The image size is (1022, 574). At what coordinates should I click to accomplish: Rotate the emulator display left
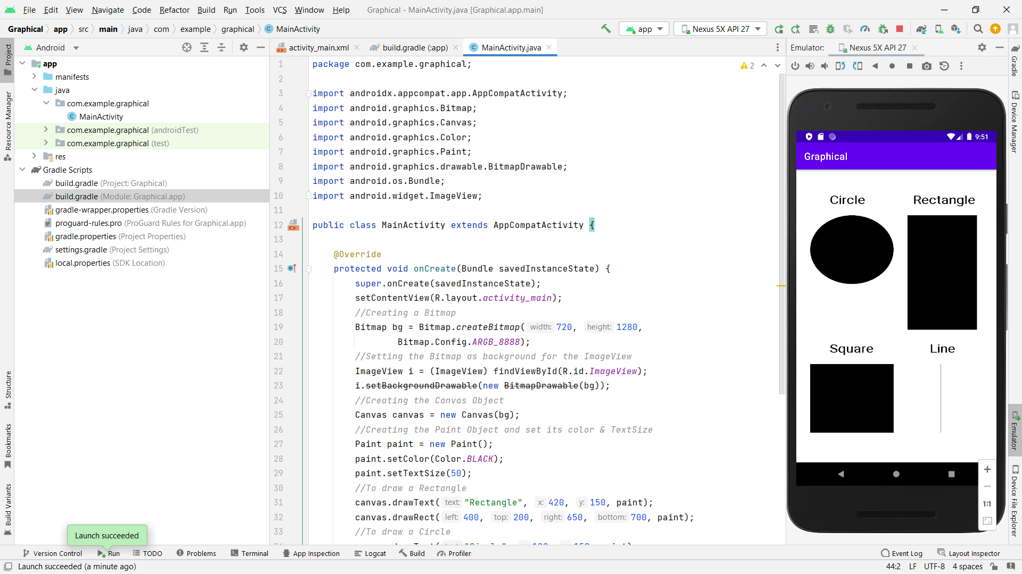coord(840,66)
